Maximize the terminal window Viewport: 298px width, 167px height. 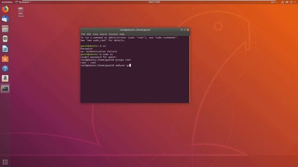[185, 30]
